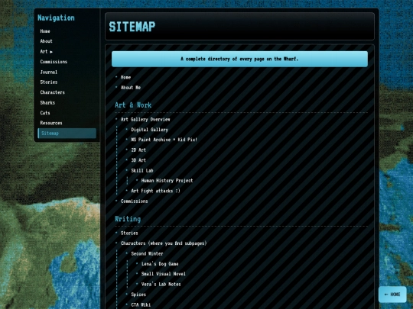Open Stories link under Writing
413x309 pixels.
(x=129, y=233)
